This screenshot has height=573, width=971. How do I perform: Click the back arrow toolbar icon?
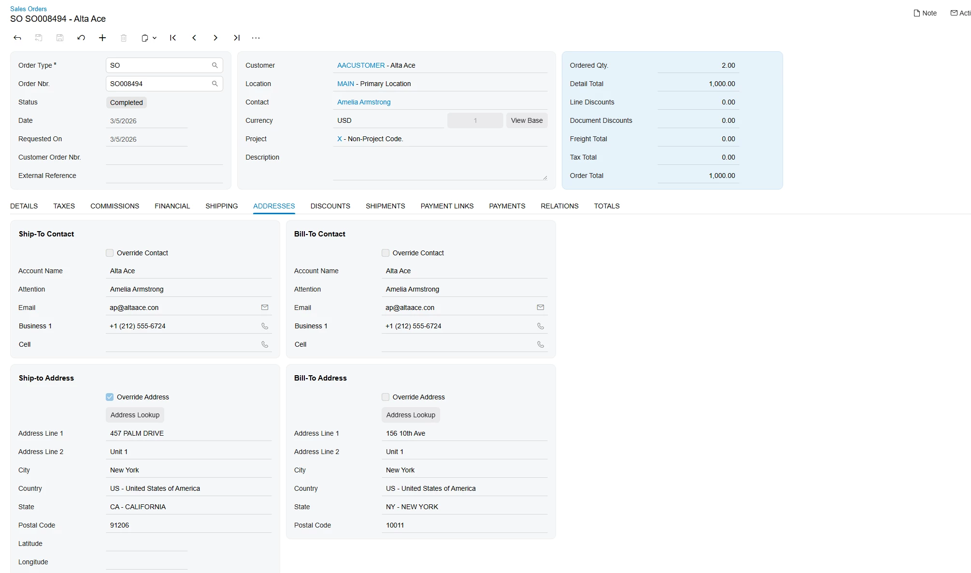pos(17,38)
